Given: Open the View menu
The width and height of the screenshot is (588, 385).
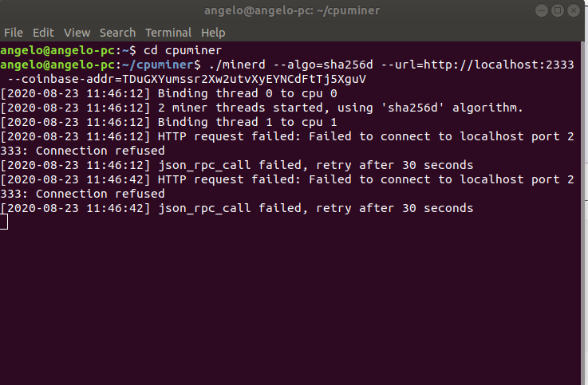Looking at the screenshot, I should click(x=77, y=33).
